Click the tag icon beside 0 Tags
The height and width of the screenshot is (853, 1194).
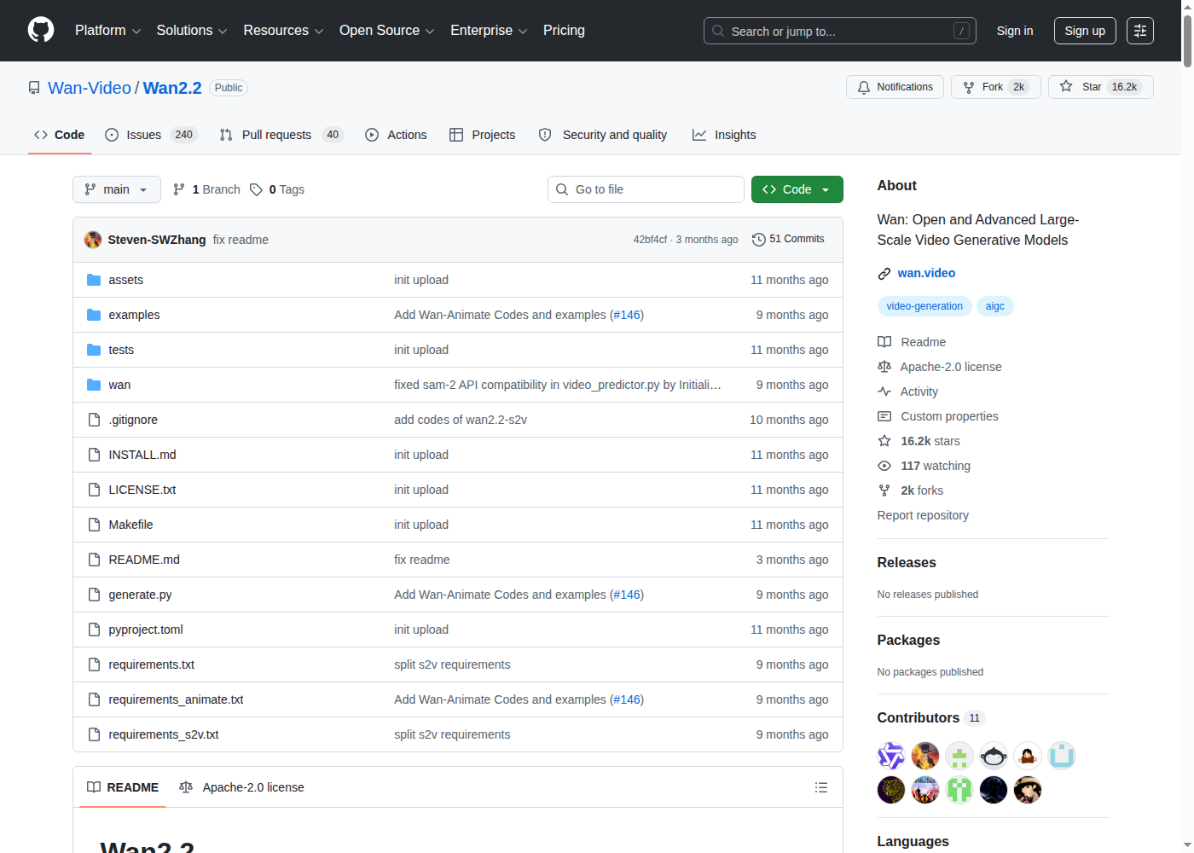pyautogui.click(x=256, y=189)
